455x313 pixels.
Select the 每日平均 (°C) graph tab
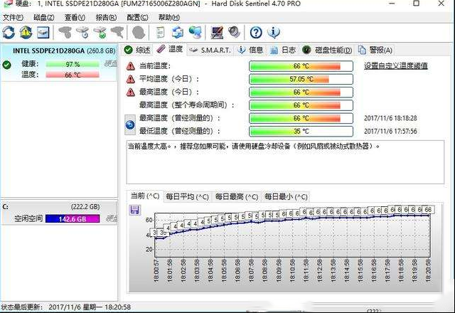coord(188,196)
